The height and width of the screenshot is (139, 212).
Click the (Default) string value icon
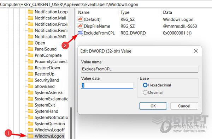tap(80, 19)
